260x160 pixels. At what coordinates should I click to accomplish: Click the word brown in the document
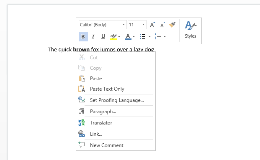(81, 49)
